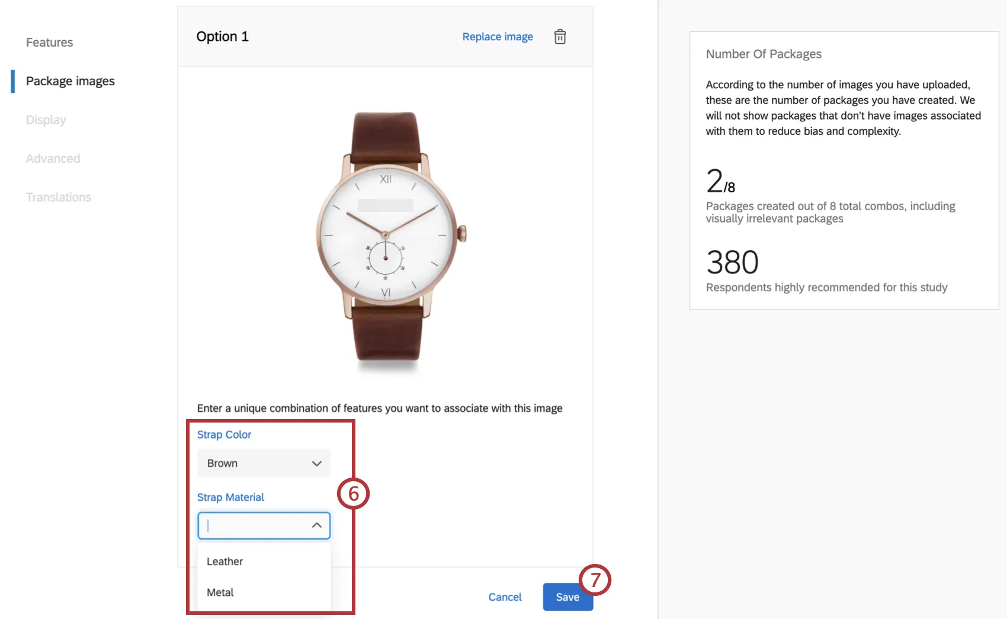1007x619 pixels.
Task: Click the Strap Color label
Action: (224, 434)
